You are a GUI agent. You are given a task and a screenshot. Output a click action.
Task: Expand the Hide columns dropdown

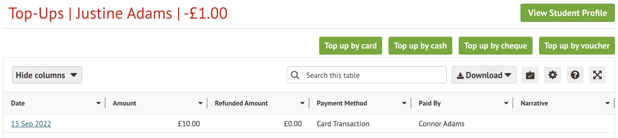coord(47,75)
